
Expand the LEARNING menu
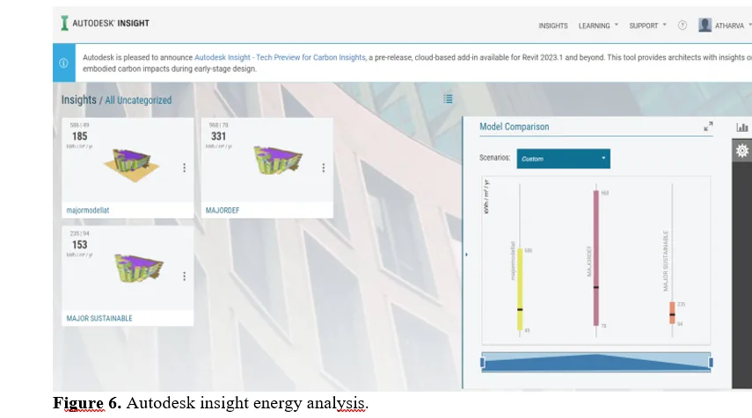[x=598, y=25]
